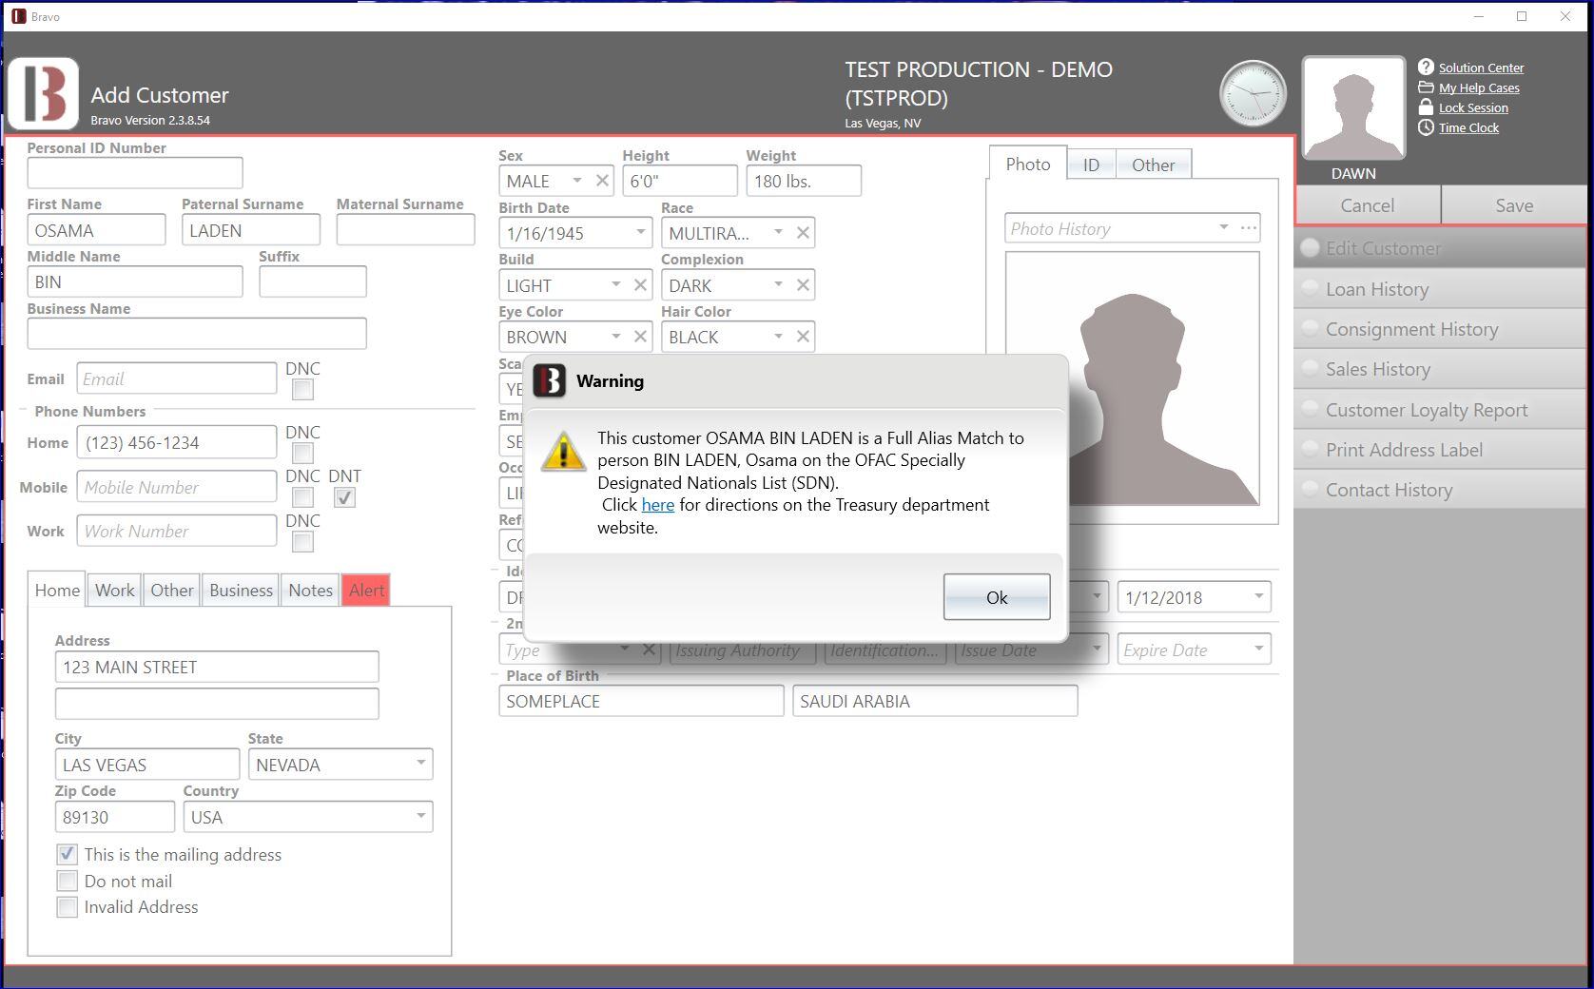Open the 1/12/2018 expire date dropdown
The image size is (1594, 989).
[1258, 597]
